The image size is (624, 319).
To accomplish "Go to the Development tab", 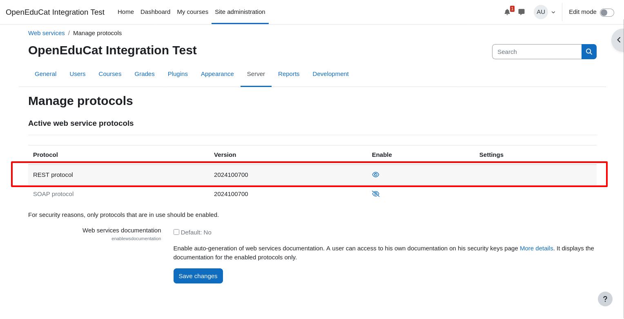I will [331, 74].
